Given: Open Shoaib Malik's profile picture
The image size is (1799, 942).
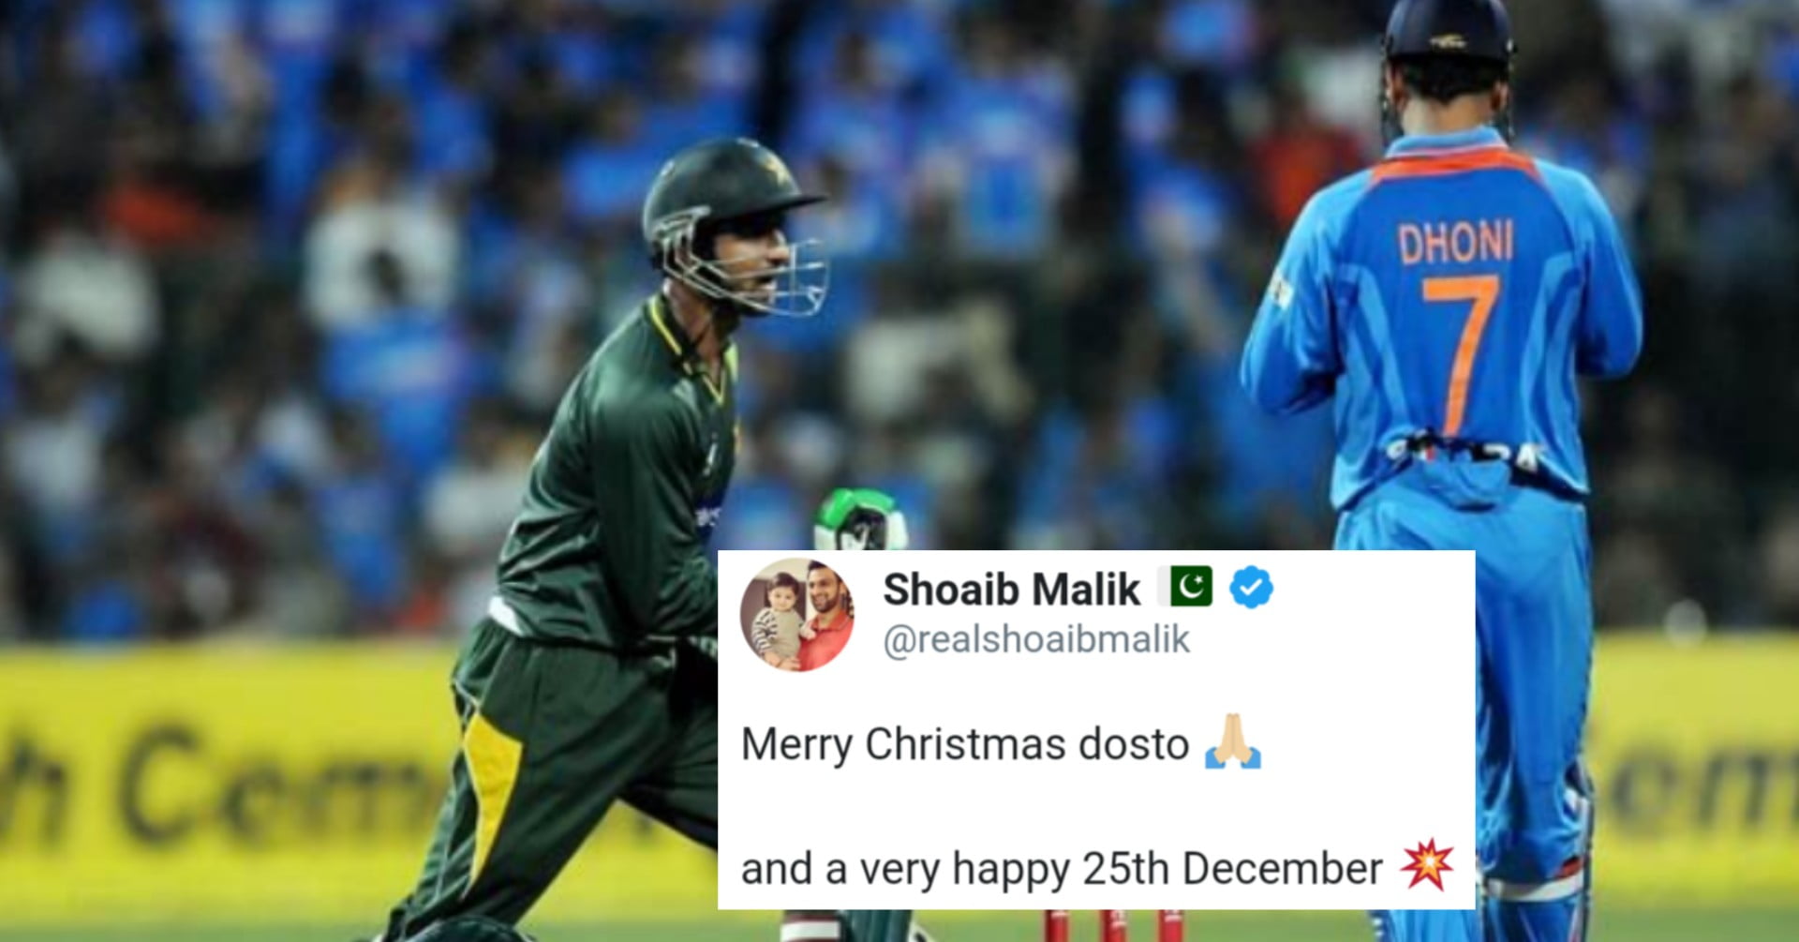Looking at the screenshot, I should click(x=797, y=615).
